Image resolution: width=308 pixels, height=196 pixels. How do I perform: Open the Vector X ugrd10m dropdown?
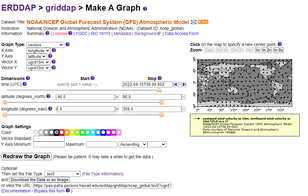pyautogui.click(x=38, y=62)
